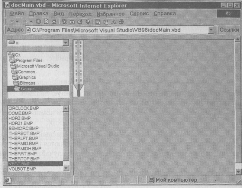The height and width of the screenshot is (188, 242).
Task: Open the Channels toolbar icon
Action: tap(88, 22)
